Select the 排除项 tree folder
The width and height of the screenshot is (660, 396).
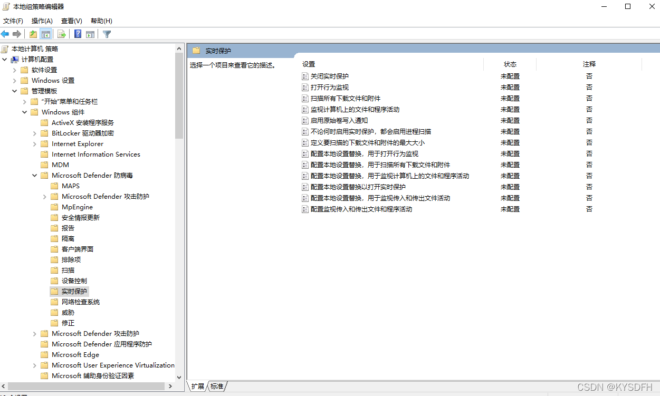71,260
